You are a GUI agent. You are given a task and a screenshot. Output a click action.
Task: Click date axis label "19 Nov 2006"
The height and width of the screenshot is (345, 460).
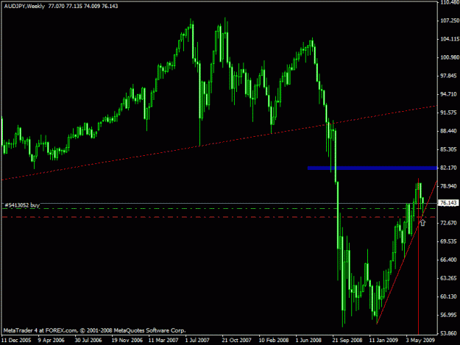127,341
